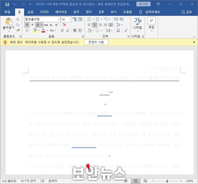This screenshot has height=184, width=198.
Task: Expand the 붙여넣기 options arrow
Action: click(x=9, y=31)
